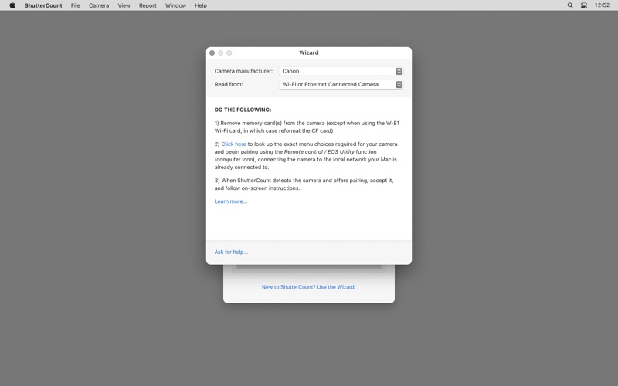The image size is (618, 386).
Task: Open the Camera menu
Action: click(x=99, y=5)
